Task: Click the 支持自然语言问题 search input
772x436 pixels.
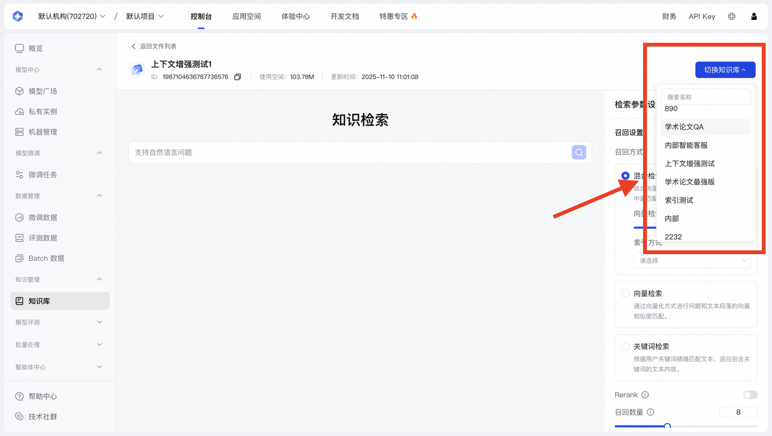Action: click(x=350, y=152)
